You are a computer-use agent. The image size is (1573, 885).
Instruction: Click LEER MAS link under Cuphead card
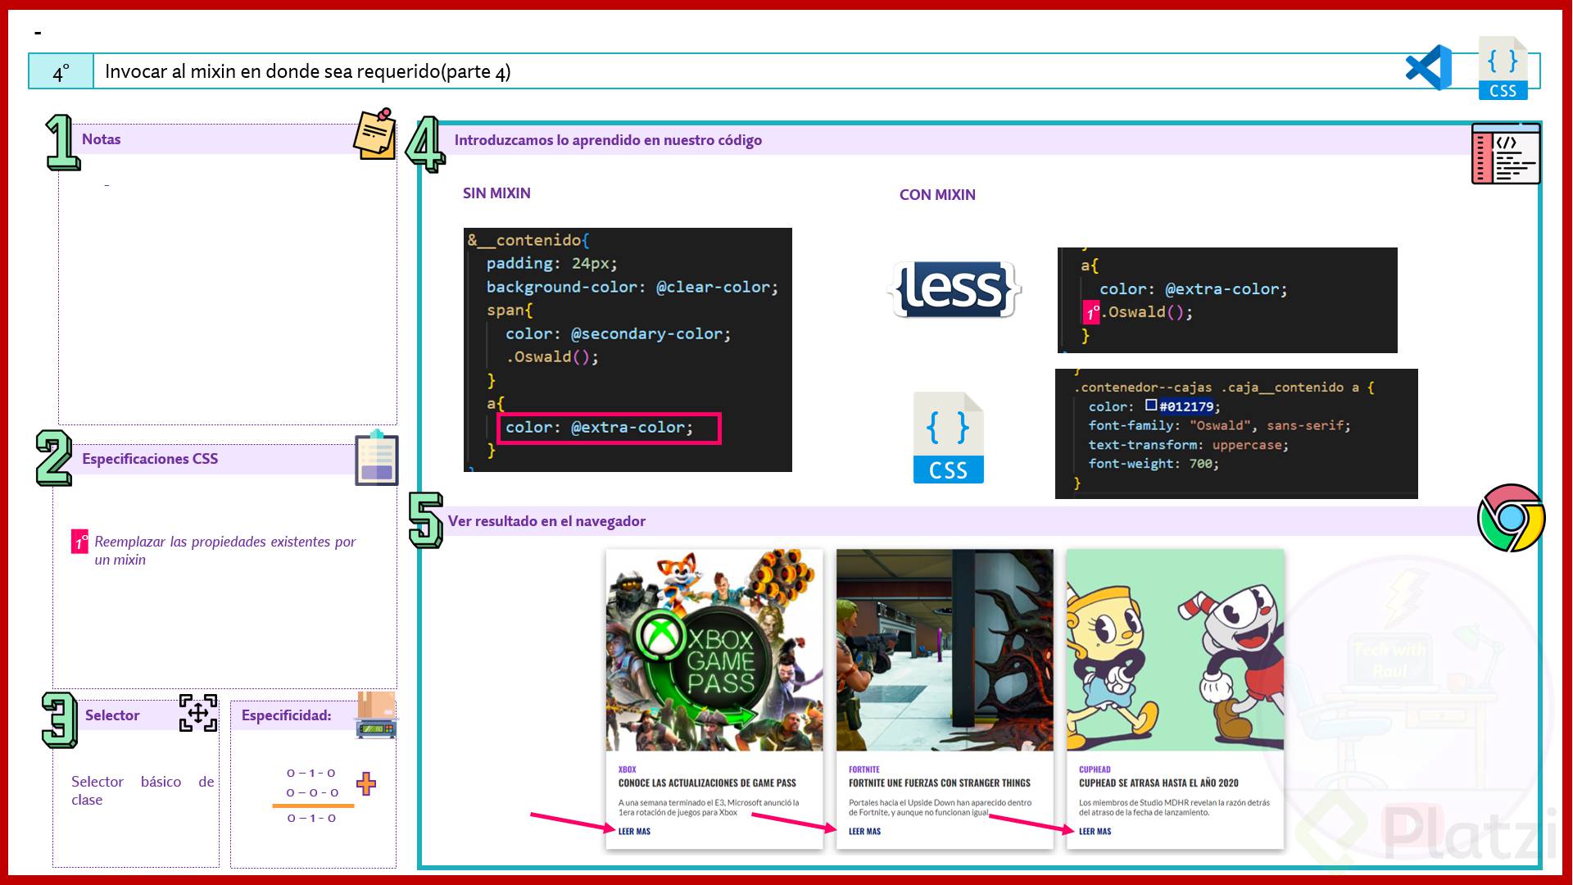pos(1095,831)
